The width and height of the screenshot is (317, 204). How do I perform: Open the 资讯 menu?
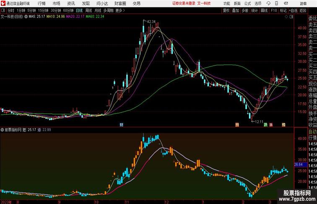(x=71, y=3)
